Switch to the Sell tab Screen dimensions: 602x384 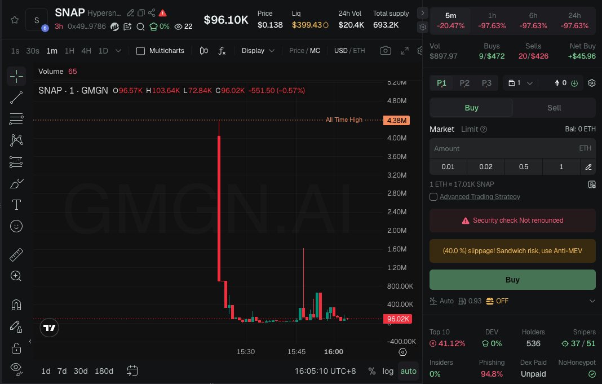tap(554, 108)
